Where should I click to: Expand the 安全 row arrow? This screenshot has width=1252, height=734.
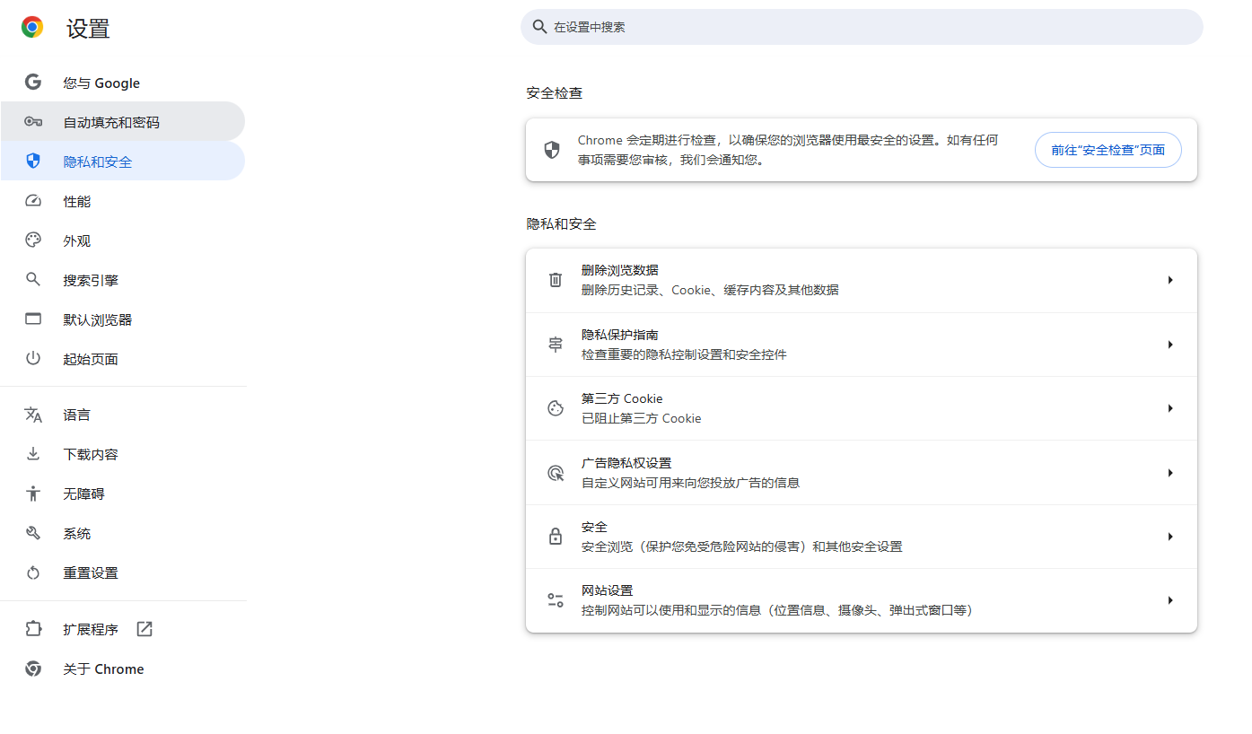pyautogui.click(x=1170, y=537)
